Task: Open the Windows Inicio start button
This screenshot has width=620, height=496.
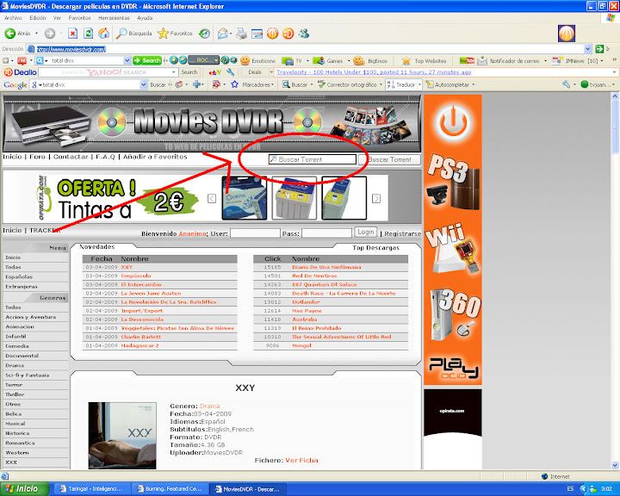Action: point(24,489)
